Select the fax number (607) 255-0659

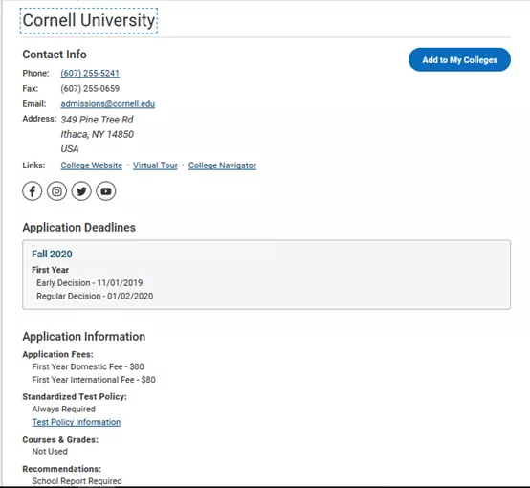90,89
